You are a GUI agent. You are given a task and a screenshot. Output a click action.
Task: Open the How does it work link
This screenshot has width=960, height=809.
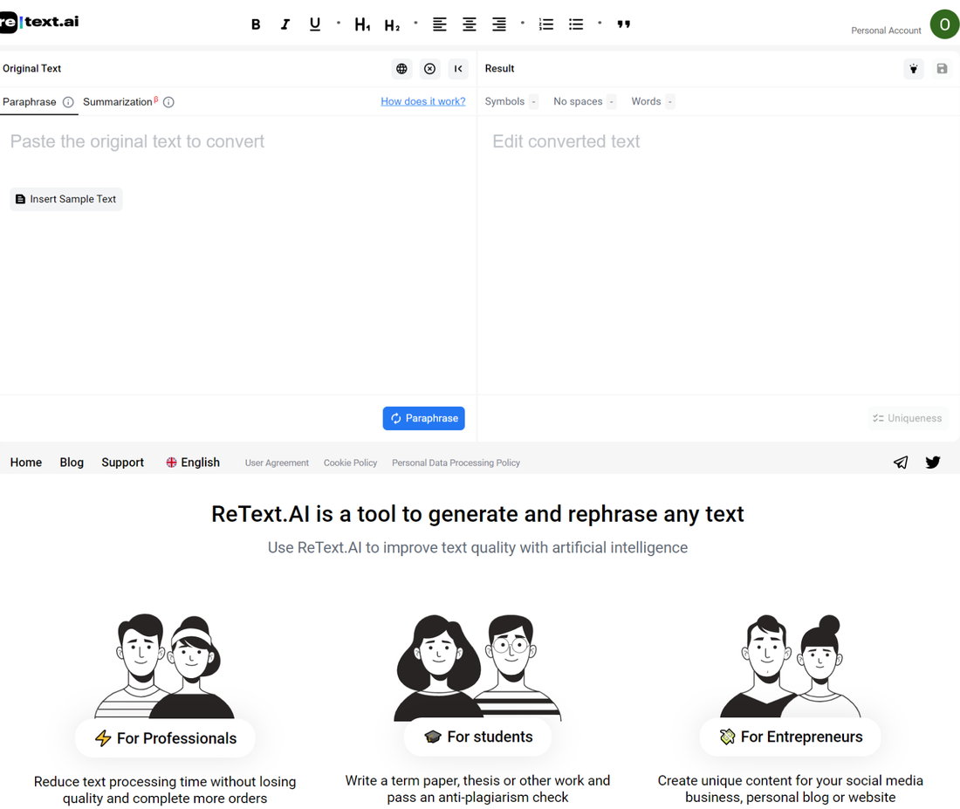pyautogui.click(x=423, y=101)
